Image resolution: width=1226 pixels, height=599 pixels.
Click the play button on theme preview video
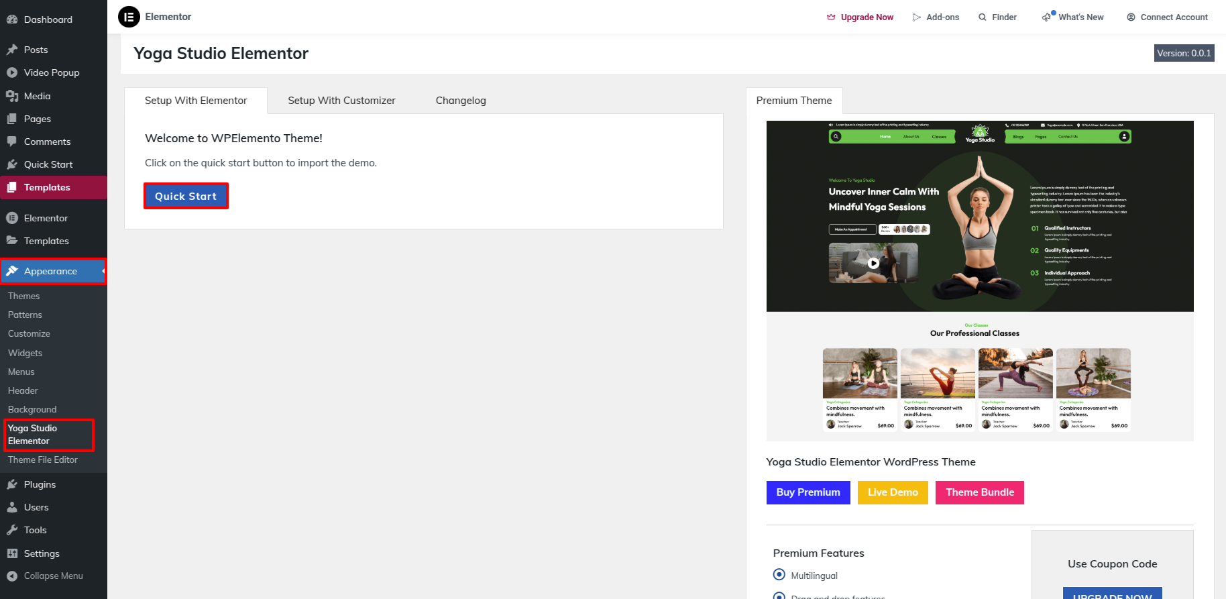(873, 264)
